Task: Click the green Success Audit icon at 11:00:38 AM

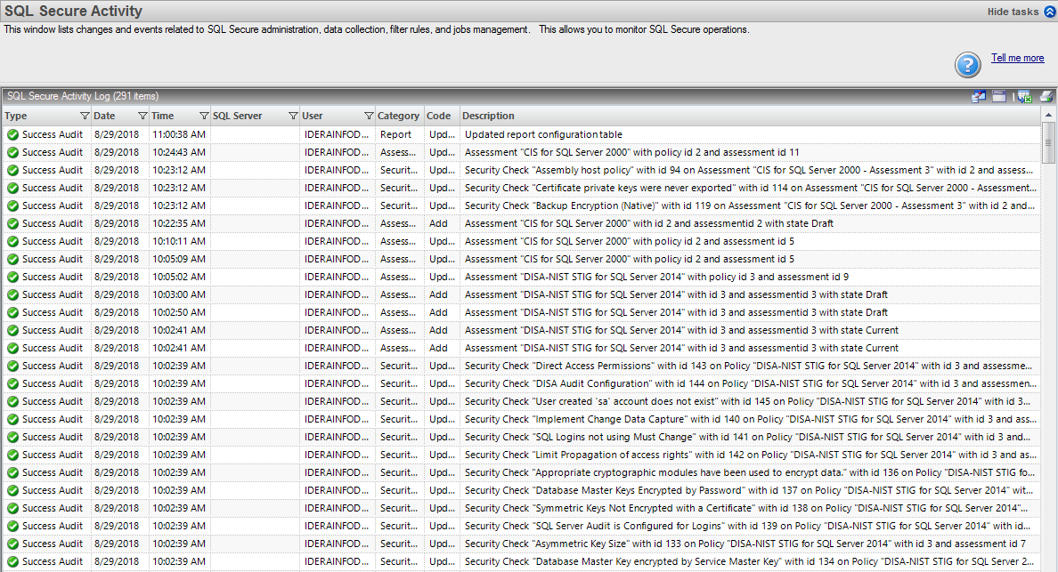Action: pos(12,134)
